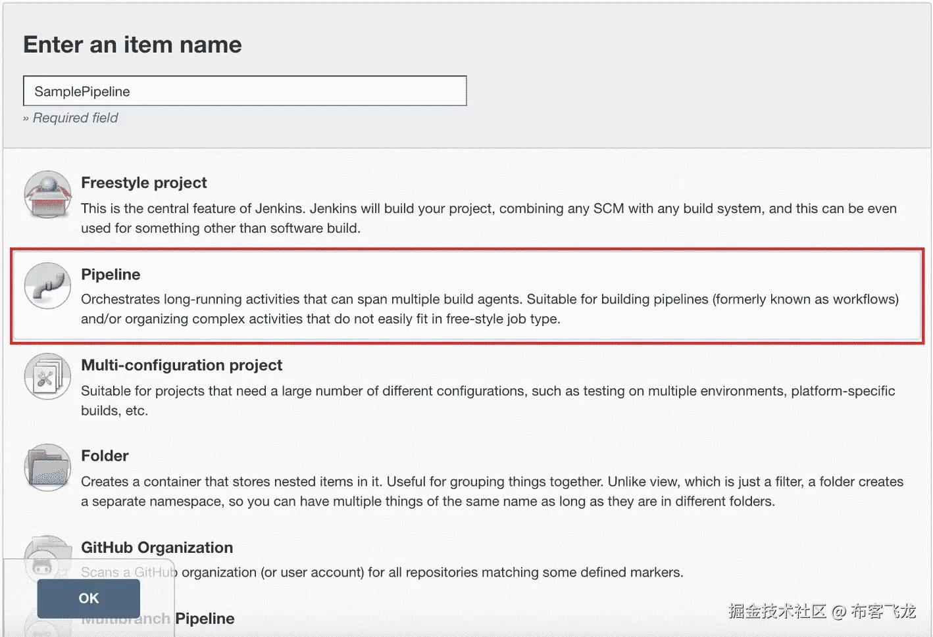Select Multi-configuration project heading
The height and width of the screenshot is (637, 933).
pos(182,365)
